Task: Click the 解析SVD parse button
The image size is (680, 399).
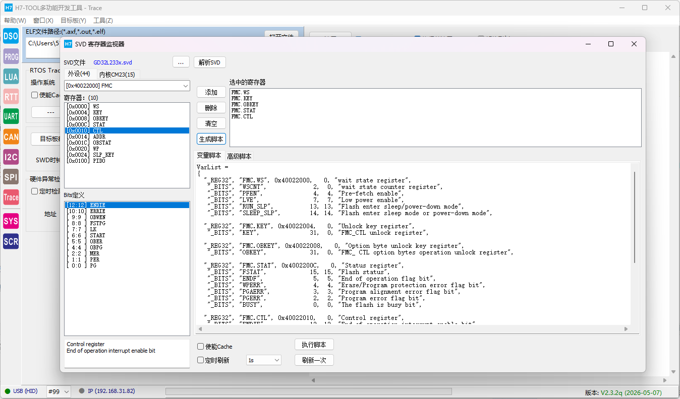Action: tap(209, 62)
